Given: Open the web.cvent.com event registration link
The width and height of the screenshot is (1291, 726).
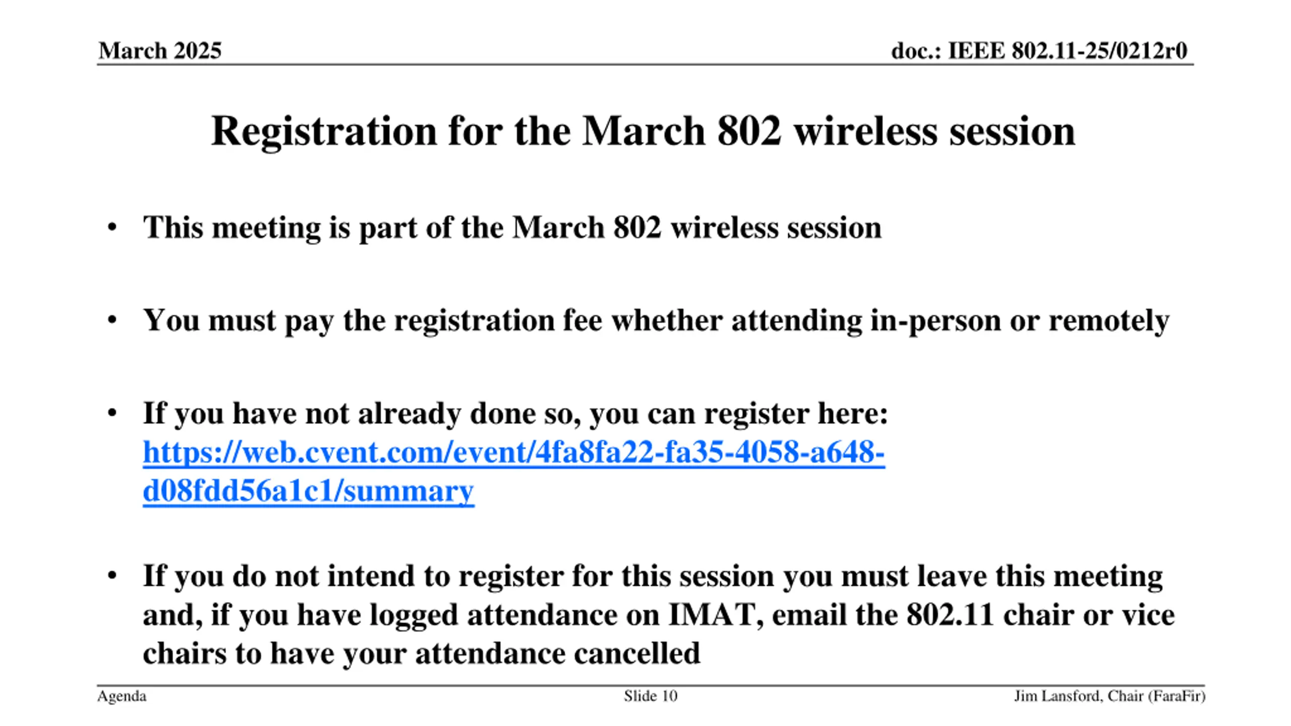Looking at the screenshot, I should (x=513, y=452).
